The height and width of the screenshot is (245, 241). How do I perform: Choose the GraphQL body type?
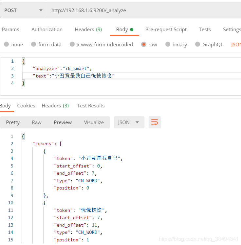198,45
